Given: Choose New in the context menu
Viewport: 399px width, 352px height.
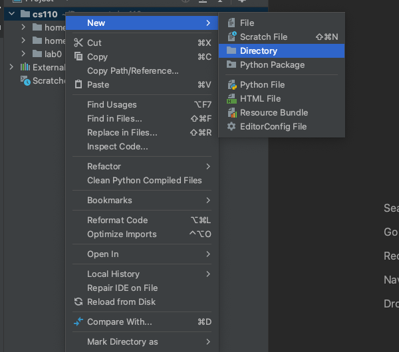Looking at the screenshot, I should 142,23.
